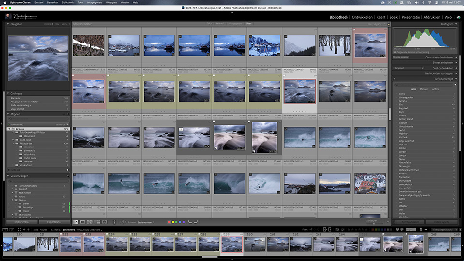Toggle the rejected-photos filter flag
464x261 pixels.
pos(318,229)
